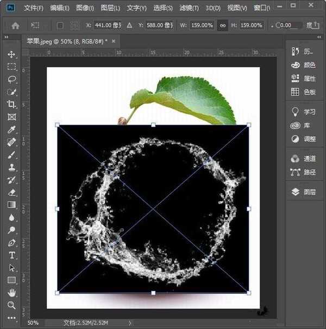The width and height of the screenshot is (326, 329).
Task: Expand the 历史 (History) panel
Action: (303, 51)
